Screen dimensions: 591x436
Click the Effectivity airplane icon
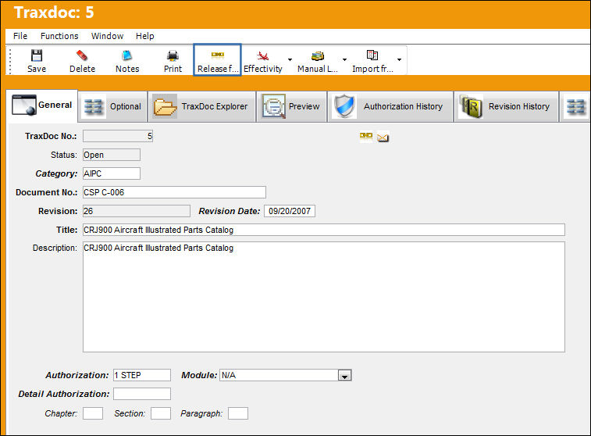pos(262,55)
